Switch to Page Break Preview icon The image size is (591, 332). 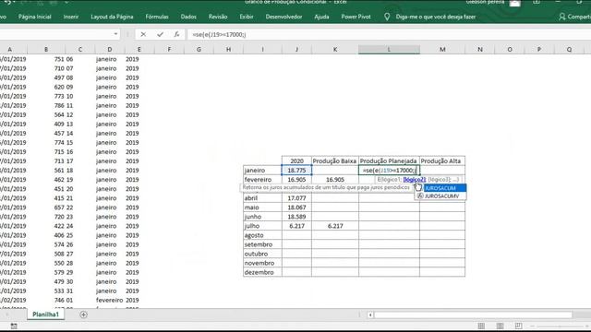point(518,326)
